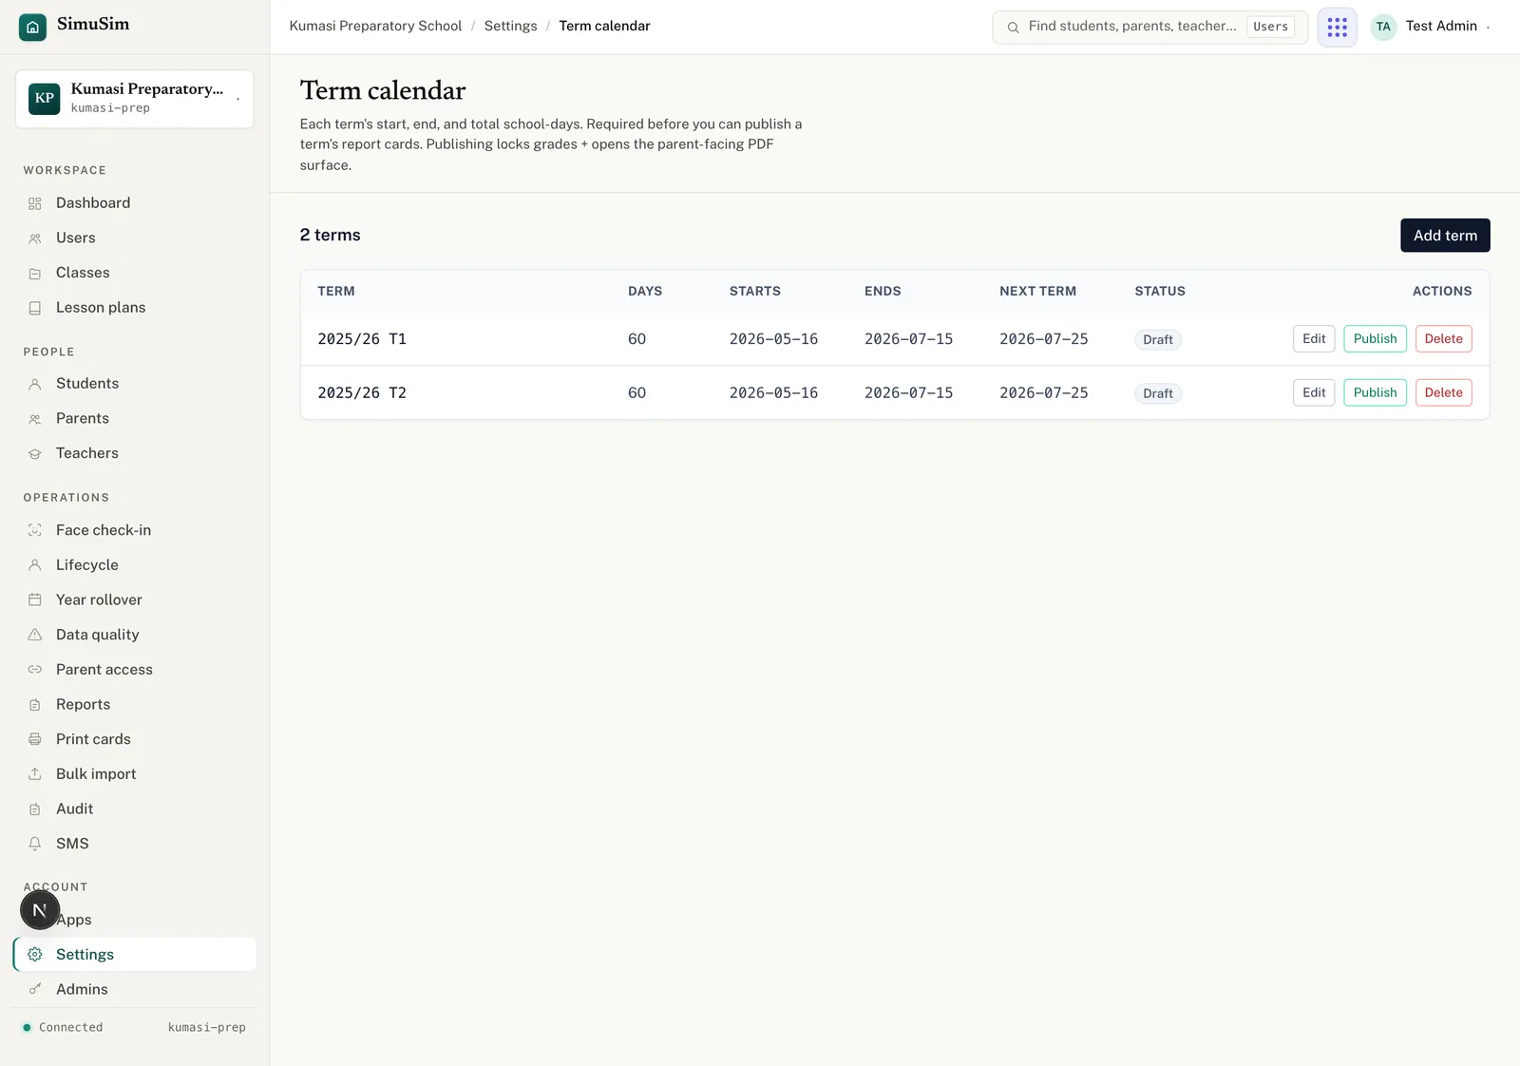Screen dimensions: 1520x1066
Task: Click the Parents people icon
Action: point(35,419)
